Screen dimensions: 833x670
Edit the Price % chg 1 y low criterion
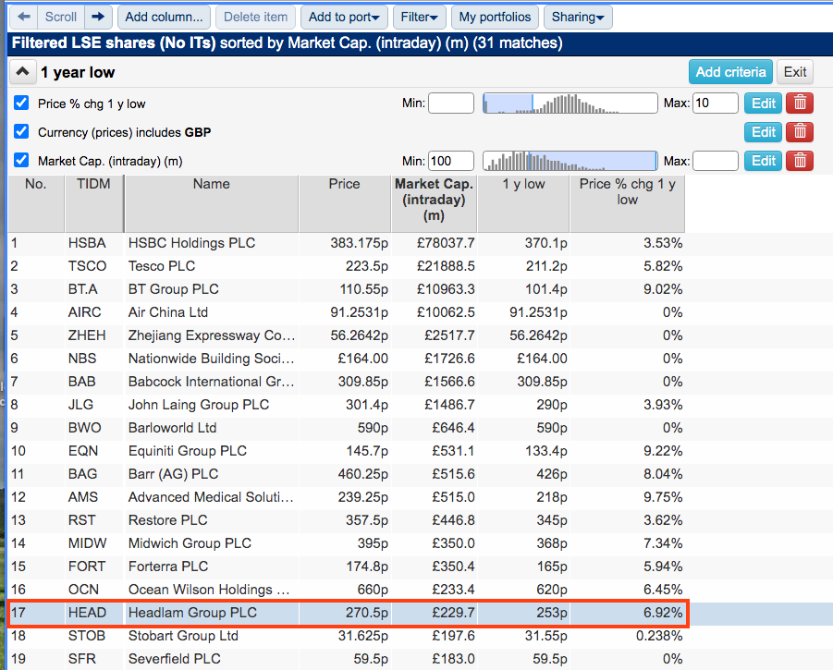point(764,103)
